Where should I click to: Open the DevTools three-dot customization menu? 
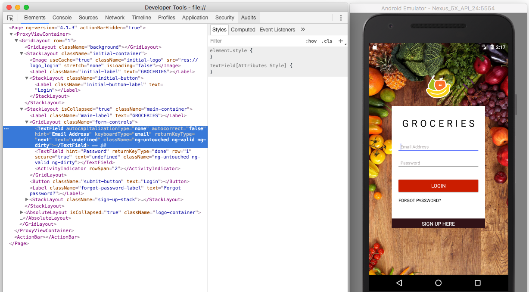[341, 18]
